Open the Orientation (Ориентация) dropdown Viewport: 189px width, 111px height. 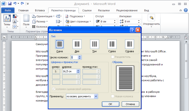(x=43, y=16)
